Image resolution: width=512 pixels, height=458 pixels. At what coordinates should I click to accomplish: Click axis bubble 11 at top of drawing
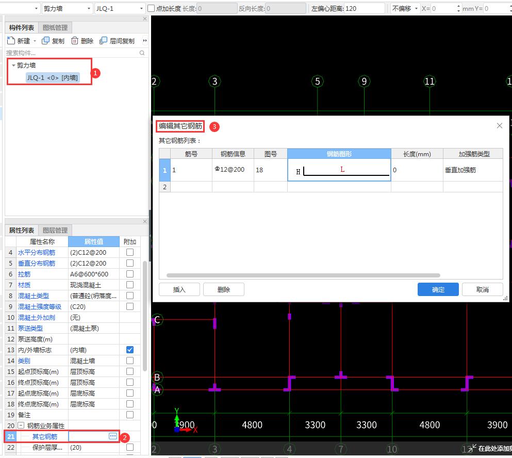coord(430,81)
